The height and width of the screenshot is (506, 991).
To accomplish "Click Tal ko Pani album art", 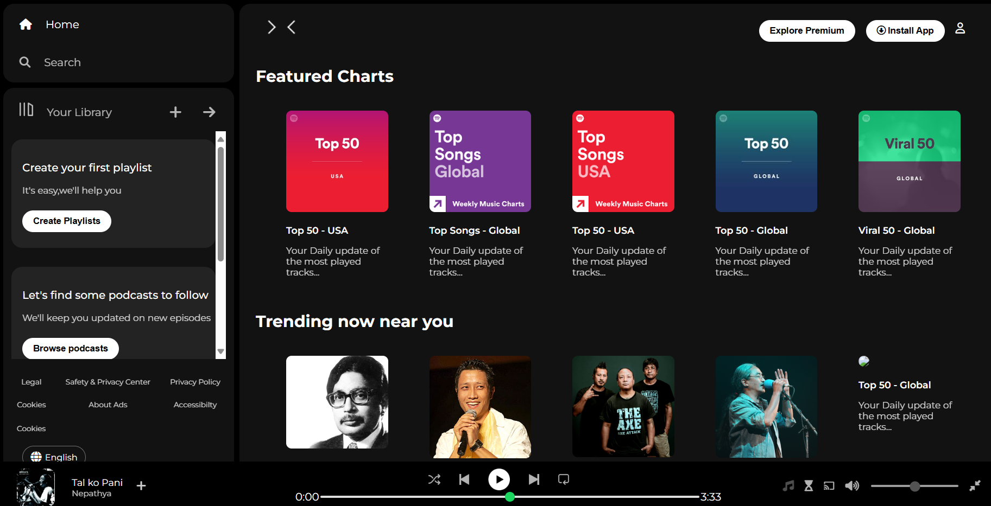I will coord(36,486).
